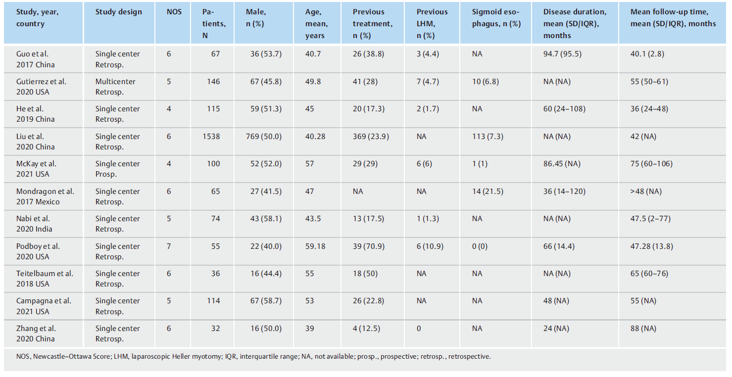Select the 'Gutierrez et al. 2020 USA' cell
This screenshot has width=732, height=377.
(x=41, y=87)
